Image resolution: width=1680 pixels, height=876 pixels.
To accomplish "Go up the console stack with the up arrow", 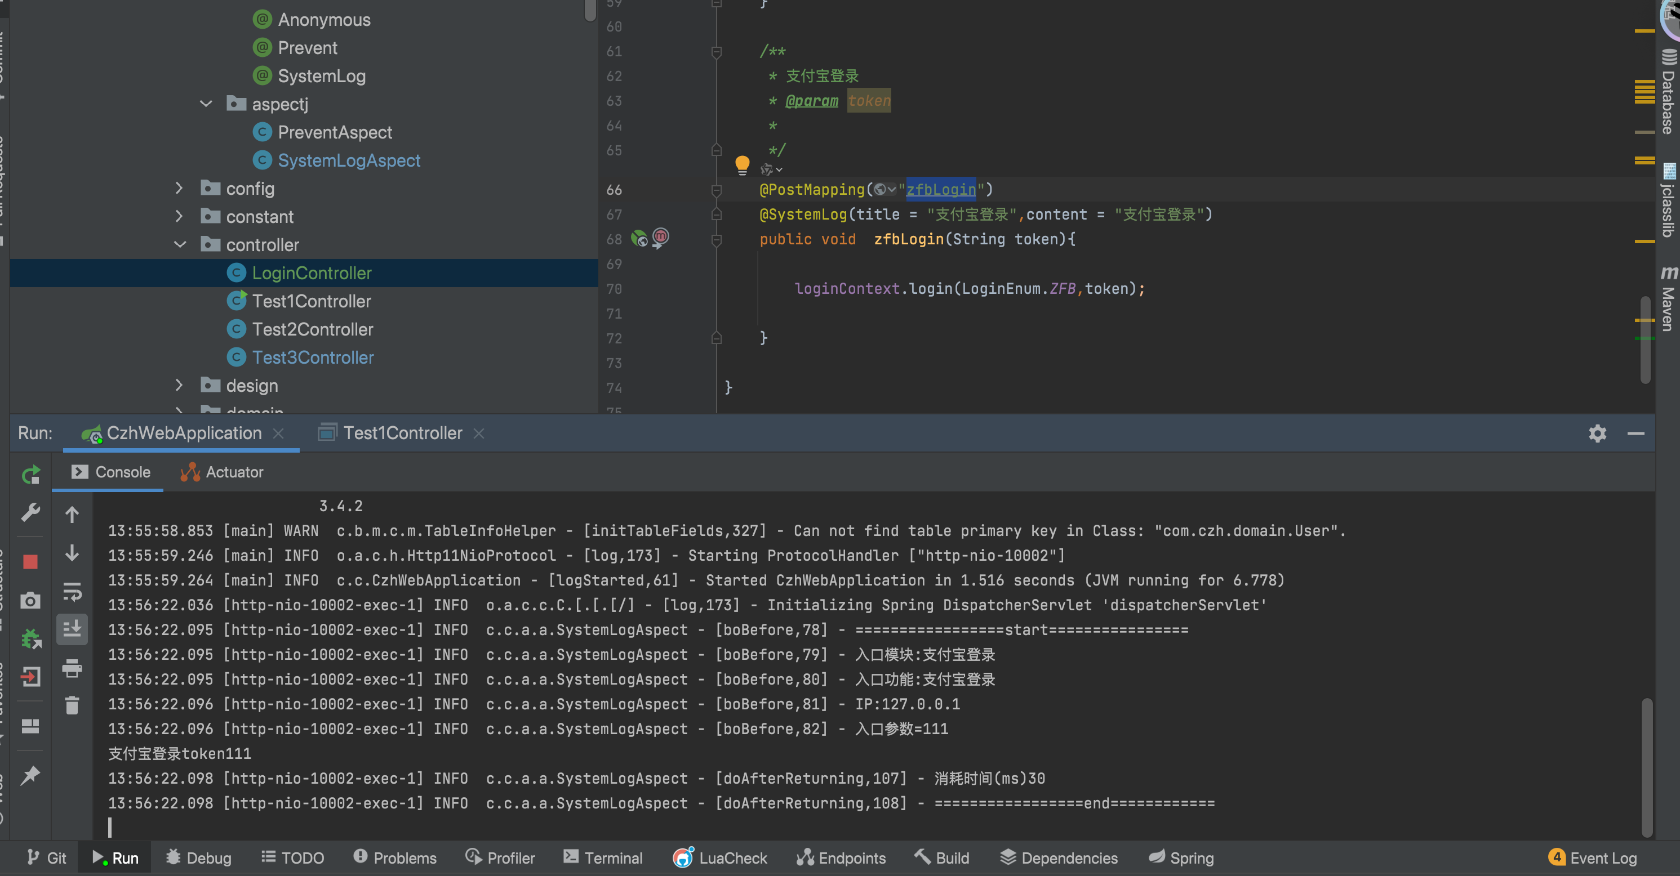I will (x=72, y=515).
